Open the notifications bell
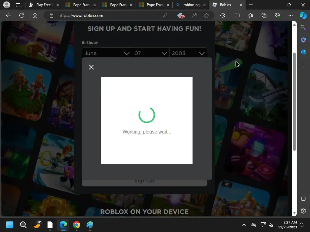 302,225
